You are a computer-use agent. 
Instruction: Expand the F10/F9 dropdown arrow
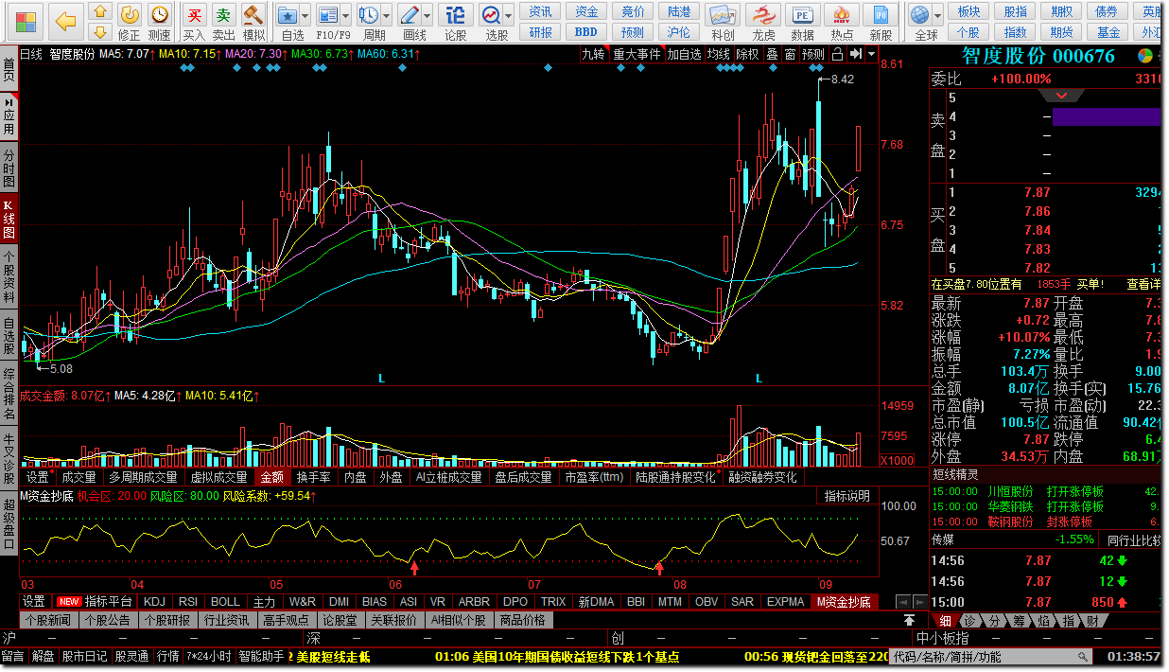click(346, 16)
